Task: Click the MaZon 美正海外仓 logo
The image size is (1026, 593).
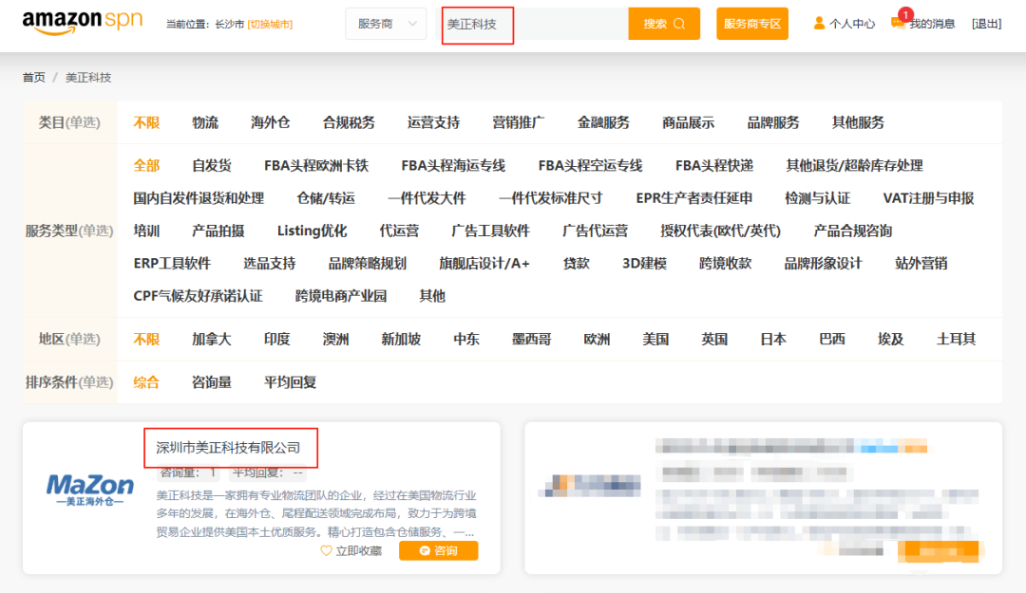Action: click(x=89, y=490)
